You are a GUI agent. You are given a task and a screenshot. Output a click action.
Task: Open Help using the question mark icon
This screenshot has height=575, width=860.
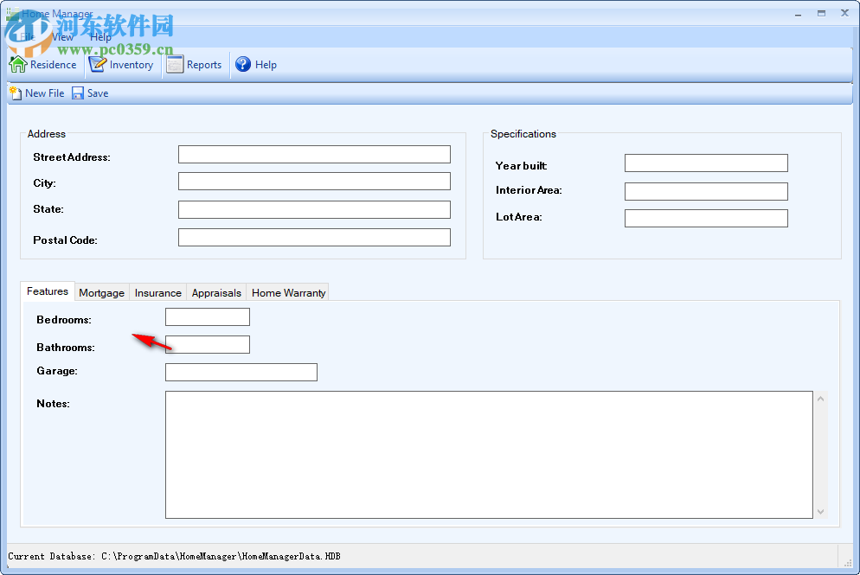pyautogui.click(x=242, y=64)
